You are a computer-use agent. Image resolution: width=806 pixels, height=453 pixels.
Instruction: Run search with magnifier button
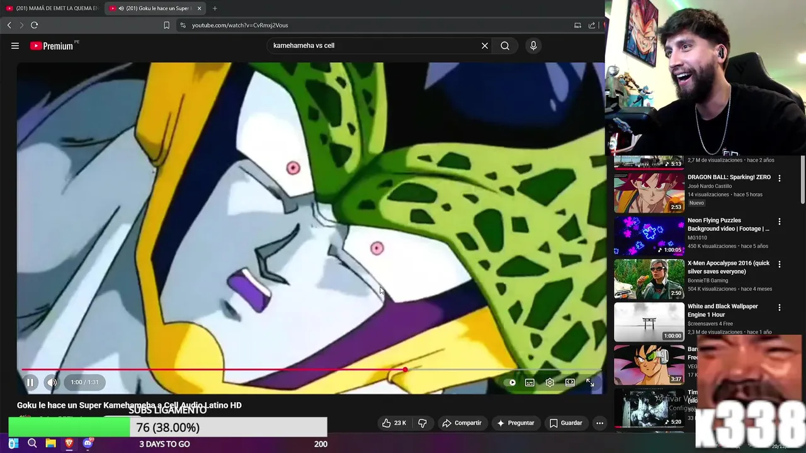click(505, 45)
